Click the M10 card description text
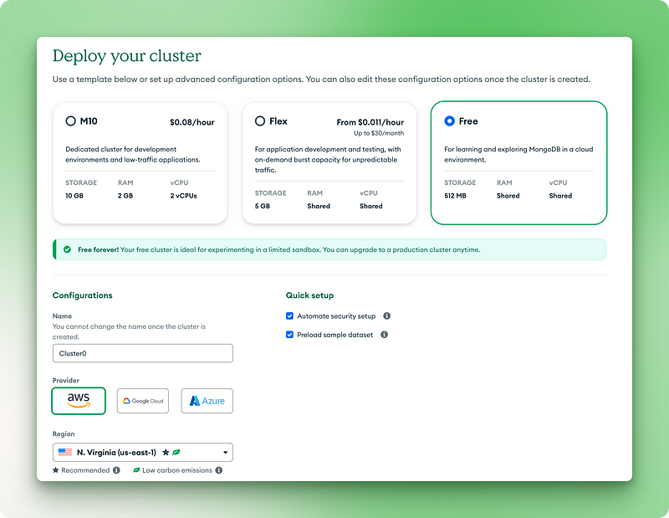The image size is (669, 518). 133,155
